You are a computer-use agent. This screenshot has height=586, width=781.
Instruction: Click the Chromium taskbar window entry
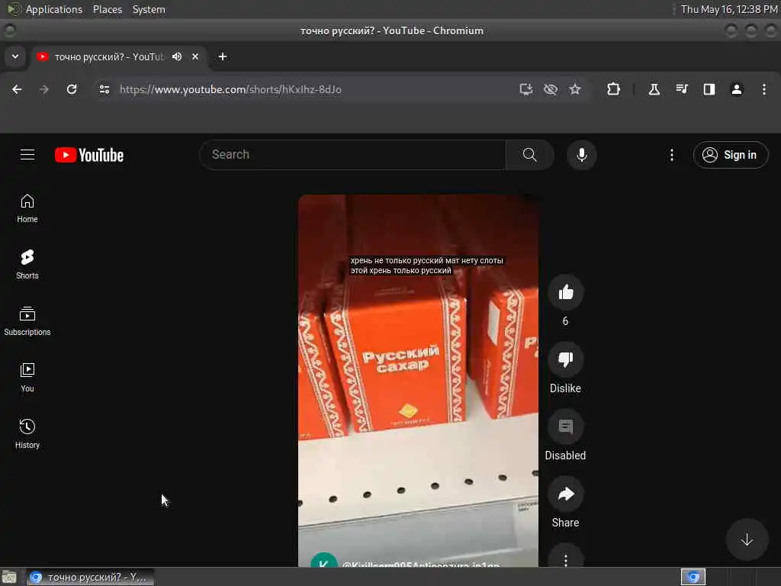click(x=90, y=577)
